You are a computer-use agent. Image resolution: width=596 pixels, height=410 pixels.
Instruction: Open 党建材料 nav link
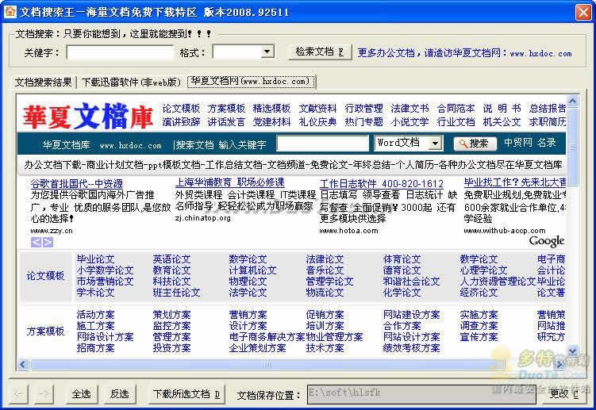point(271,122)
